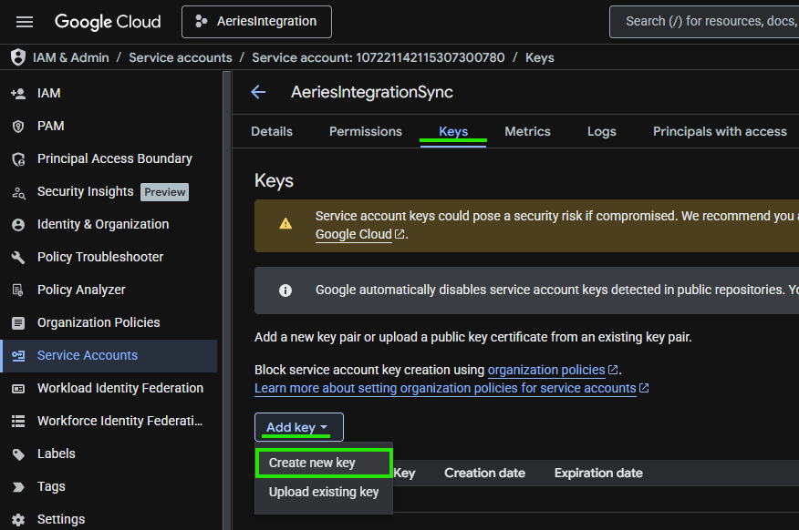Viewport: 799px width, 530px height.
Task: Sort by Expiration date column
Action: click(598, 473)
